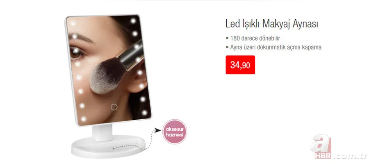Click the 'Ayna üzeri dokunmatik açma kapama' text
Image resolution: width=369 pixels, height=164 pixels.
tap(276, 47)
